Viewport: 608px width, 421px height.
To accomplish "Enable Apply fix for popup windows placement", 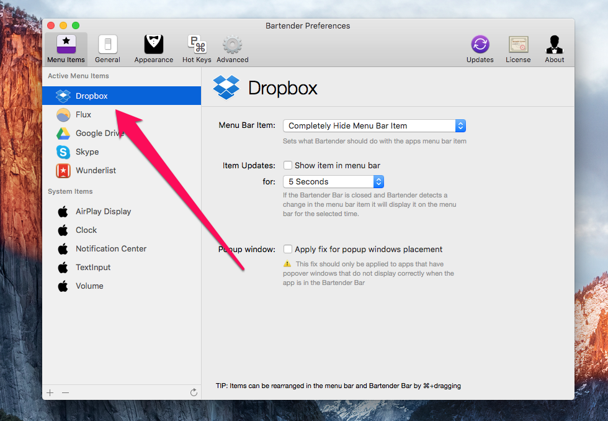I will [288, 249].
